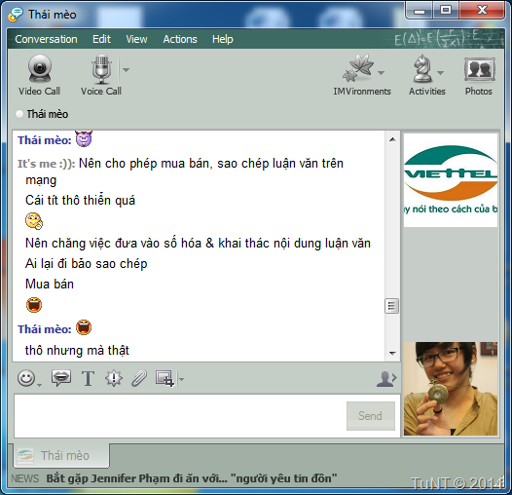Open text formatting T icon
This screenshot has width=512, height=495.
[88, 379]
